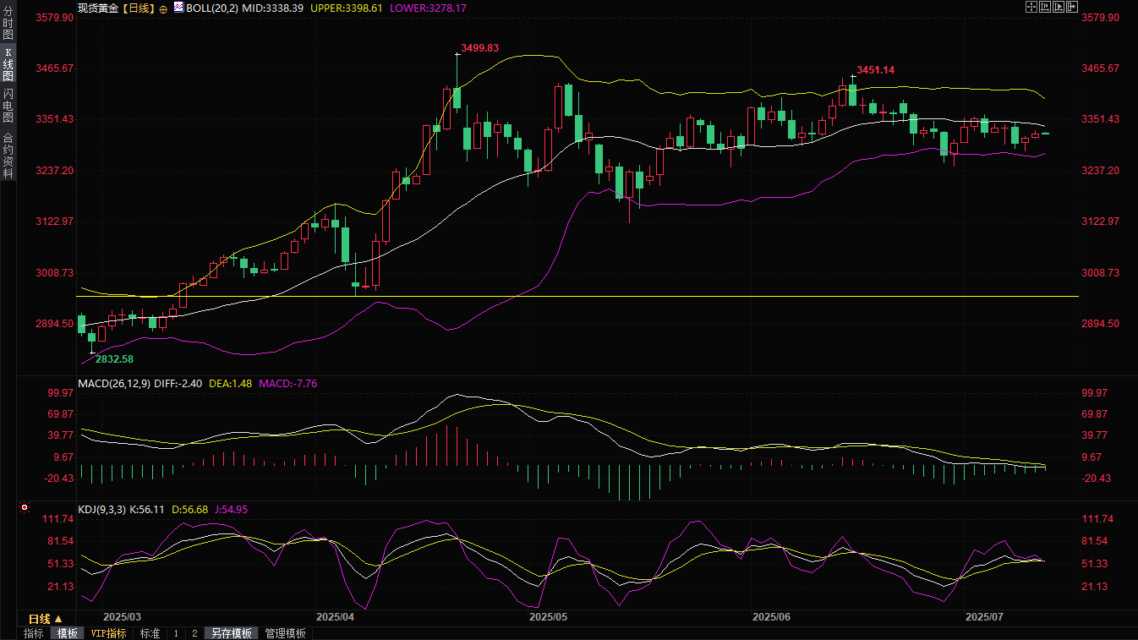This screenshot has width=1138, height=640.
Task: Open the VIP指标 tab
Action: tap(108, 633)
